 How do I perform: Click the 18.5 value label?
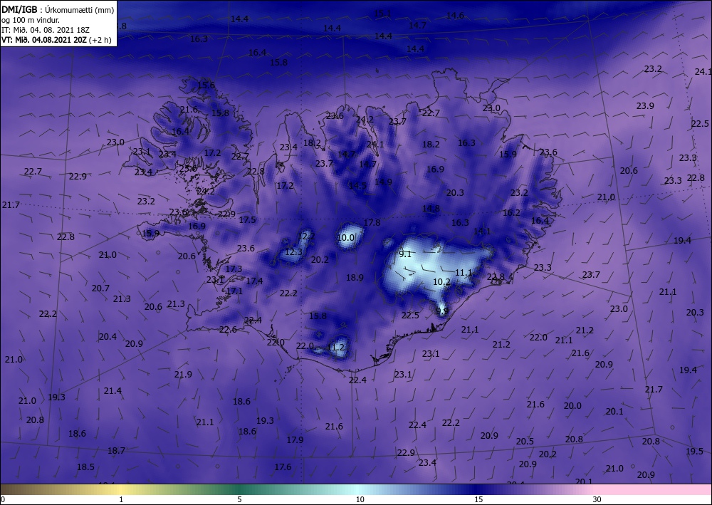coord(86,467)
